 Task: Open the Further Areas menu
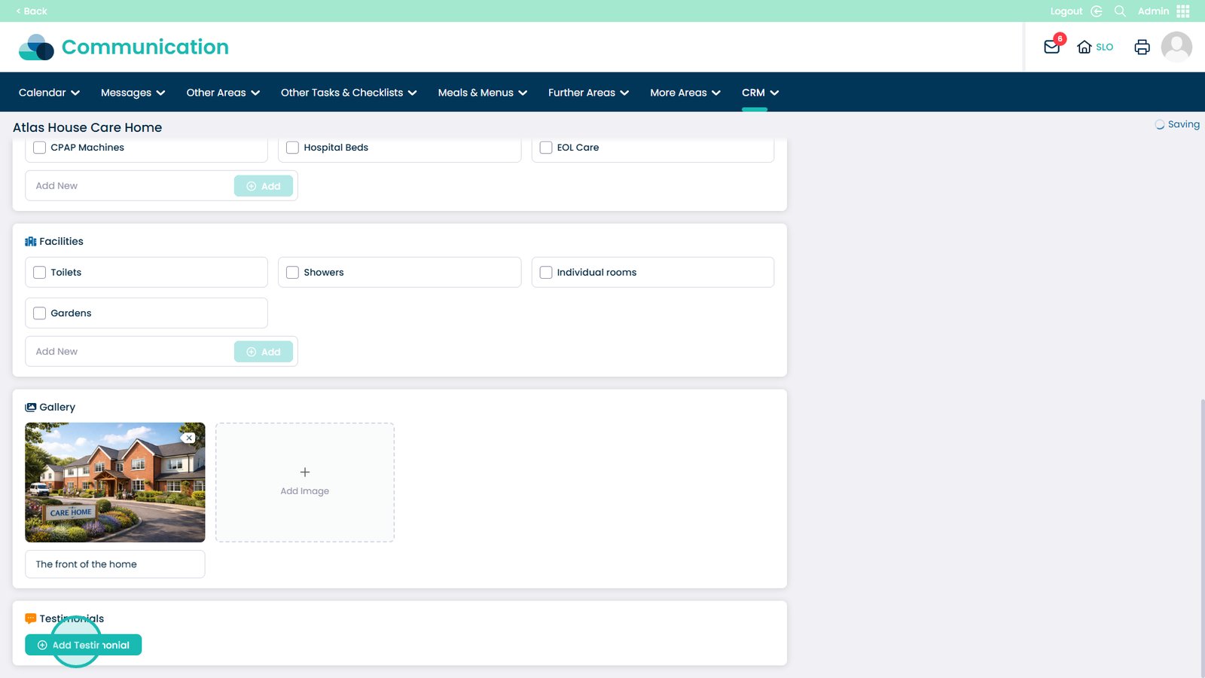(588, 93)
